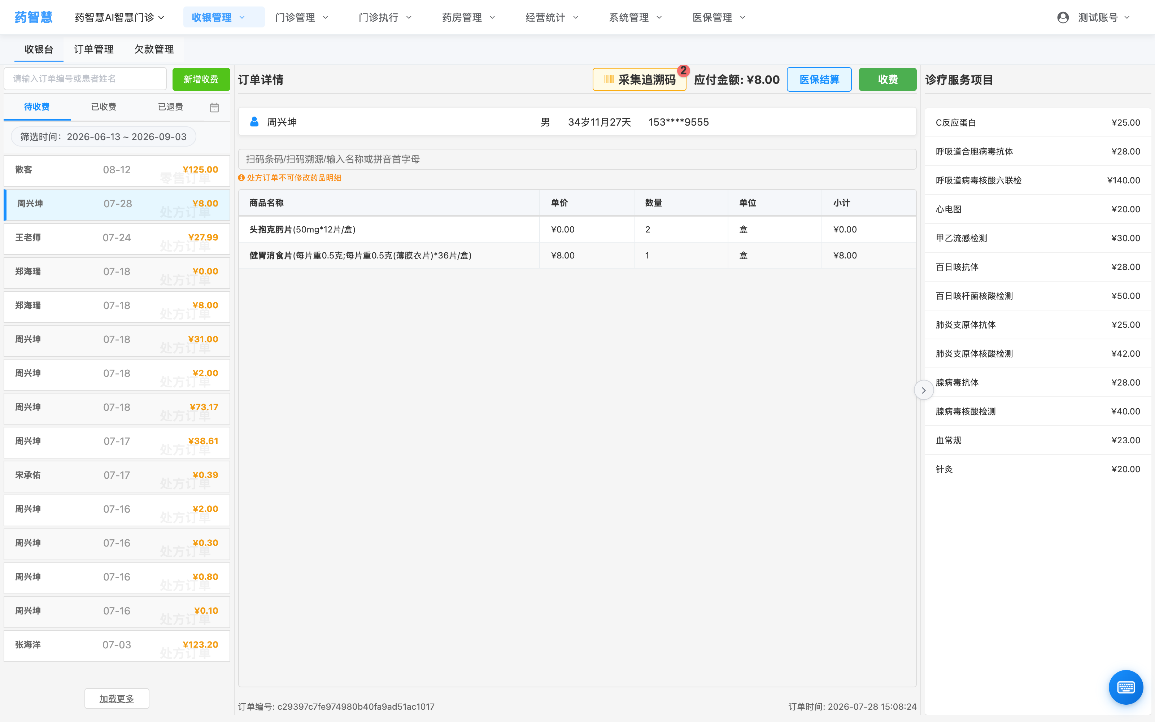Image resolution: width=1155 pixels, height=722 pixels.
Task: Focus the order number or patient name search field
Action: [x=85, y=78]
